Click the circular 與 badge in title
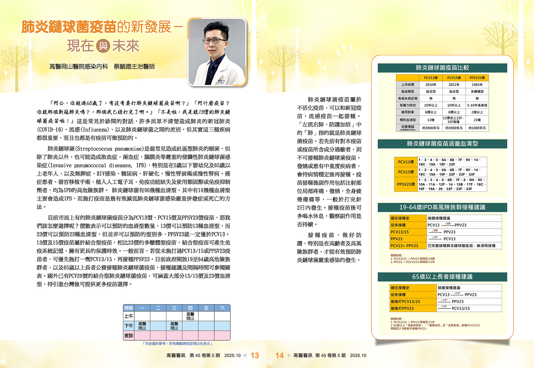The width and height of the screenshot is (534, 368). click(103, 46)
